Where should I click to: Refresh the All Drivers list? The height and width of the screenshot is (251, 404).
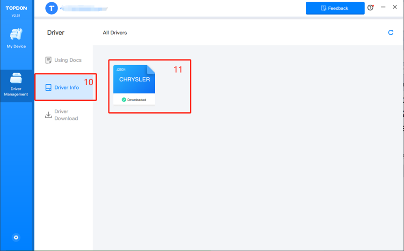[x=390, y=32]
